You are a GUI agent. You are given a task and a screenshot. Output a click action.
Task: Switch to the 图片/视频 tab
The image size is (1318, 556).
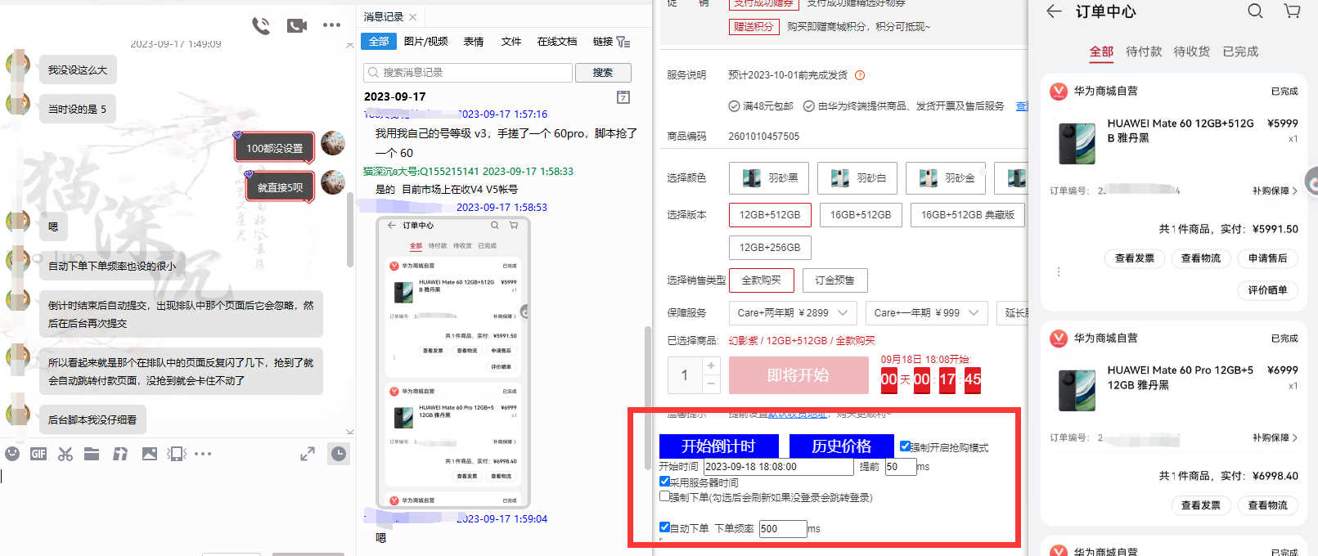click(425, 42)
